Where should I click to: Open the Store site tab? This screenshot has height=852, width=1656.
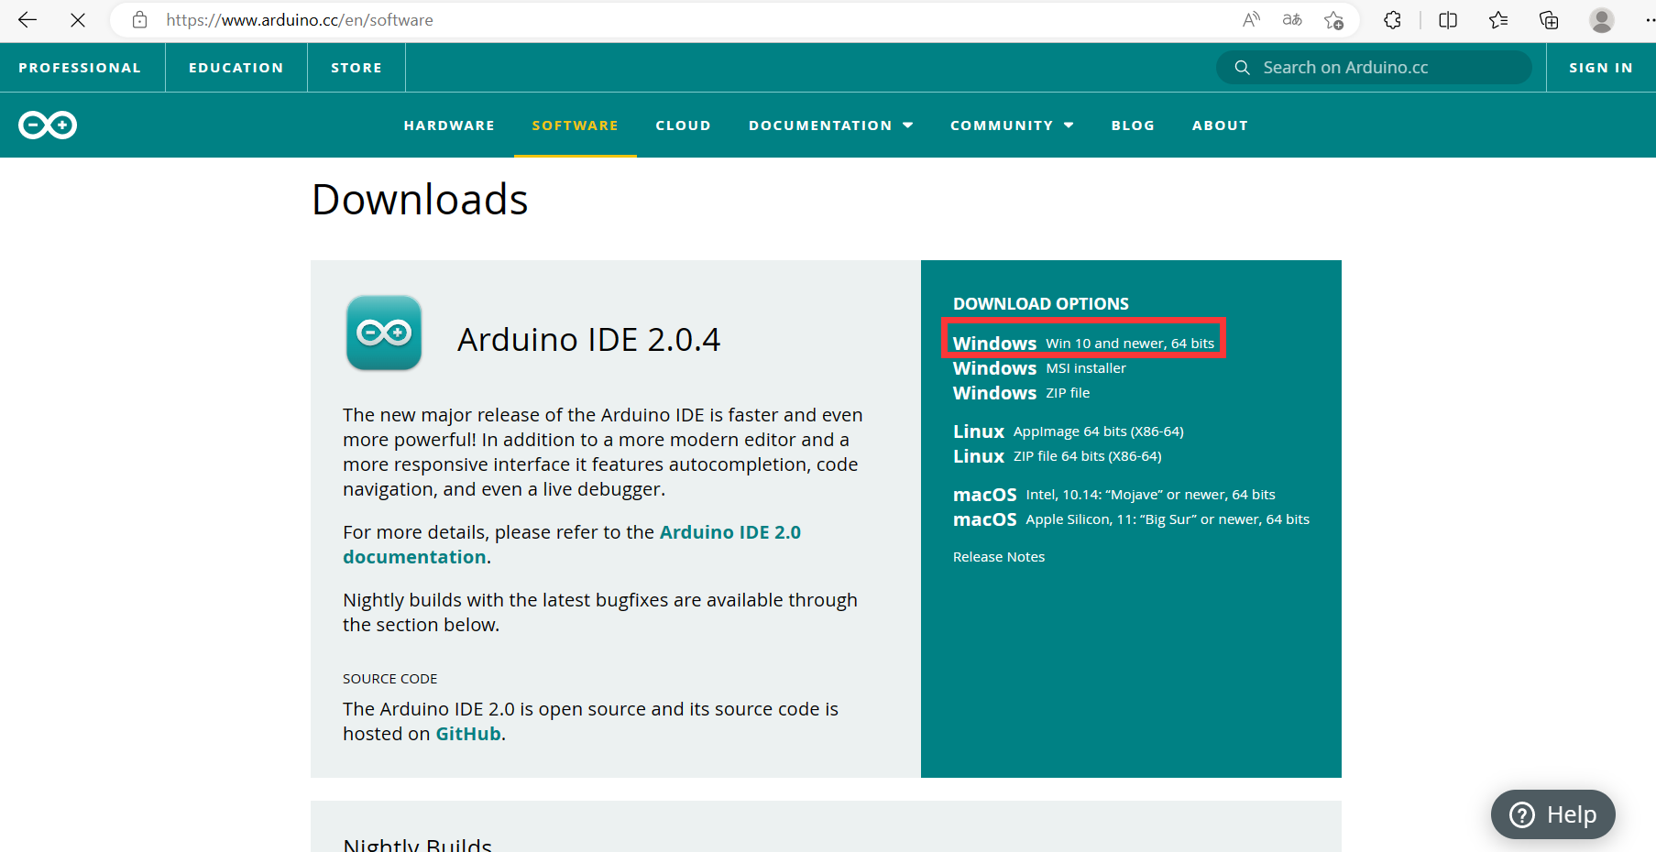tap(356, 68)
